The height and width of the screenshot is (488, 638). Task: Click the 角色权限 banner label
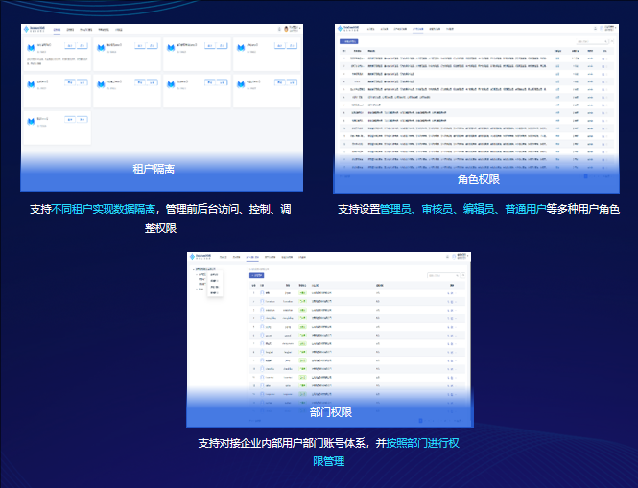click(478, 178)
